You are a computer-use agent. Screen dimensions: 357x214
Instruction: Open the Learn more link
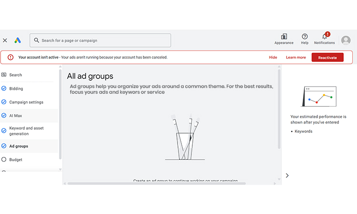pos(296,58)
